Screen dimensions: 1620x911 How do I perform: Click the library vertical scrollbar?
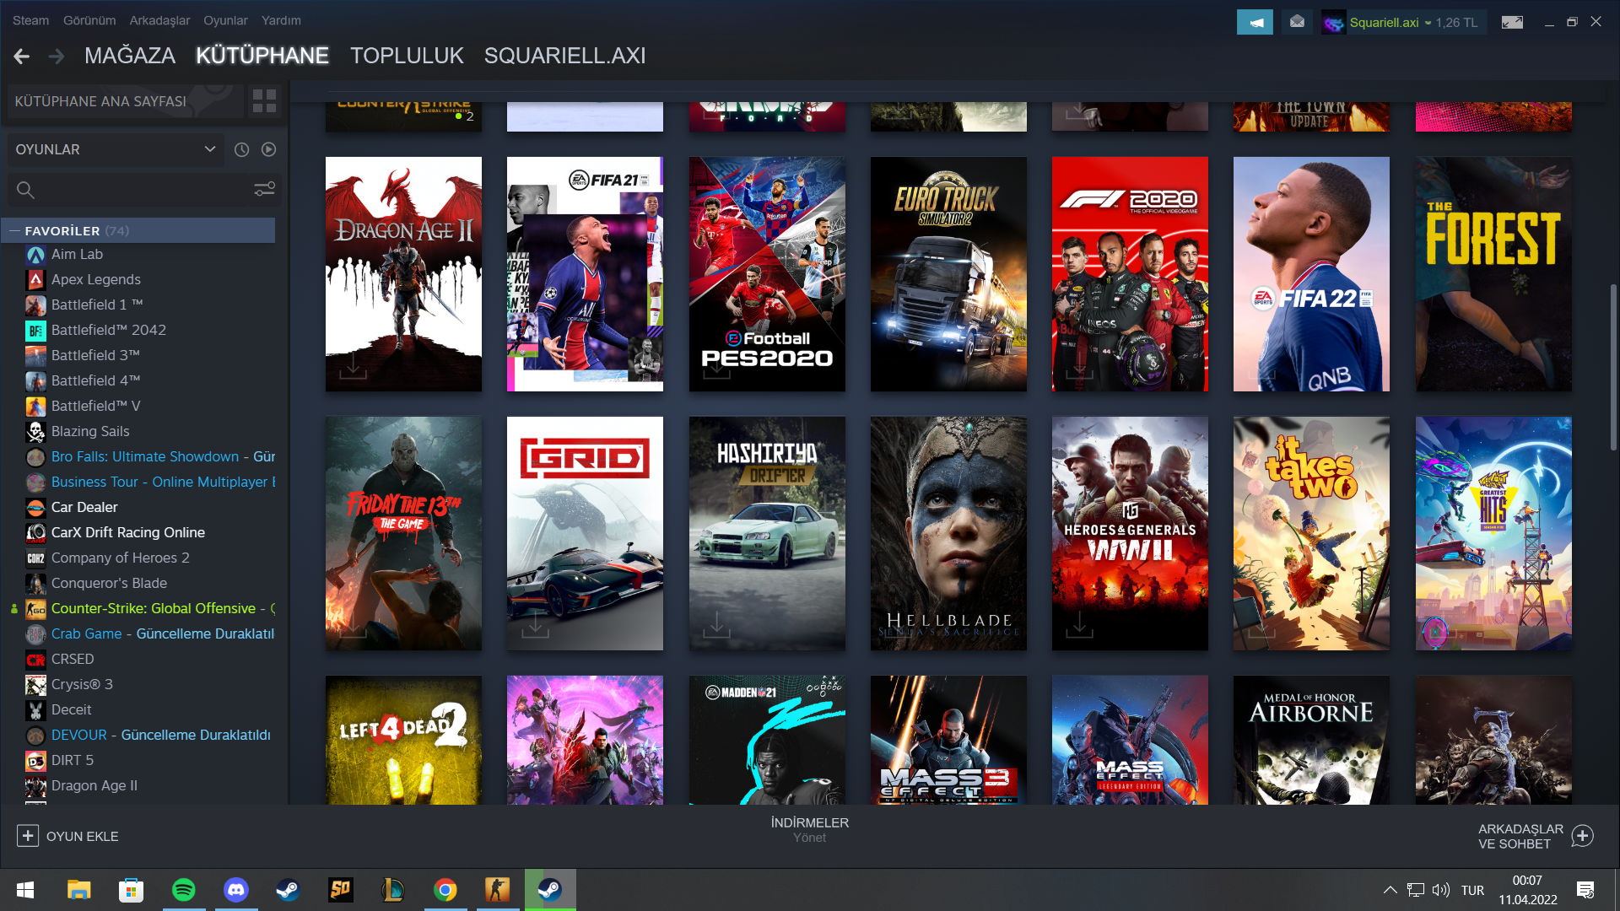pyautogui.click(x=1613, y=367)
